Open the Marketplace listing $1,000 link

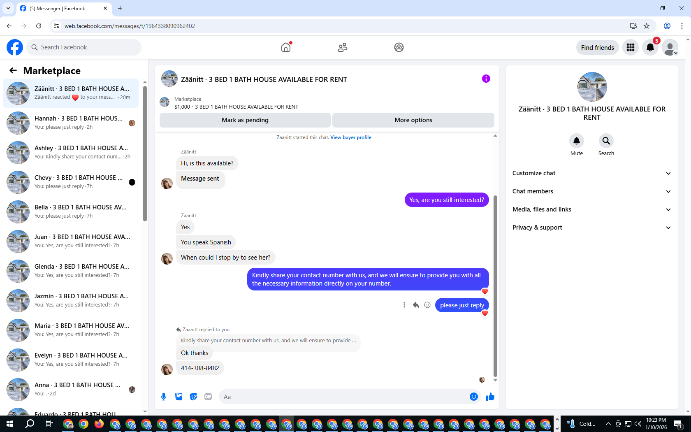(x=236, y=107)
